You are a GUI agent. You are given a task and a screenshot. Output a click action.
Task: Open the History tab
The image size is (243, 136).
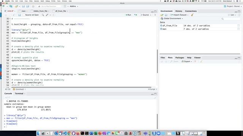(179, 11)
